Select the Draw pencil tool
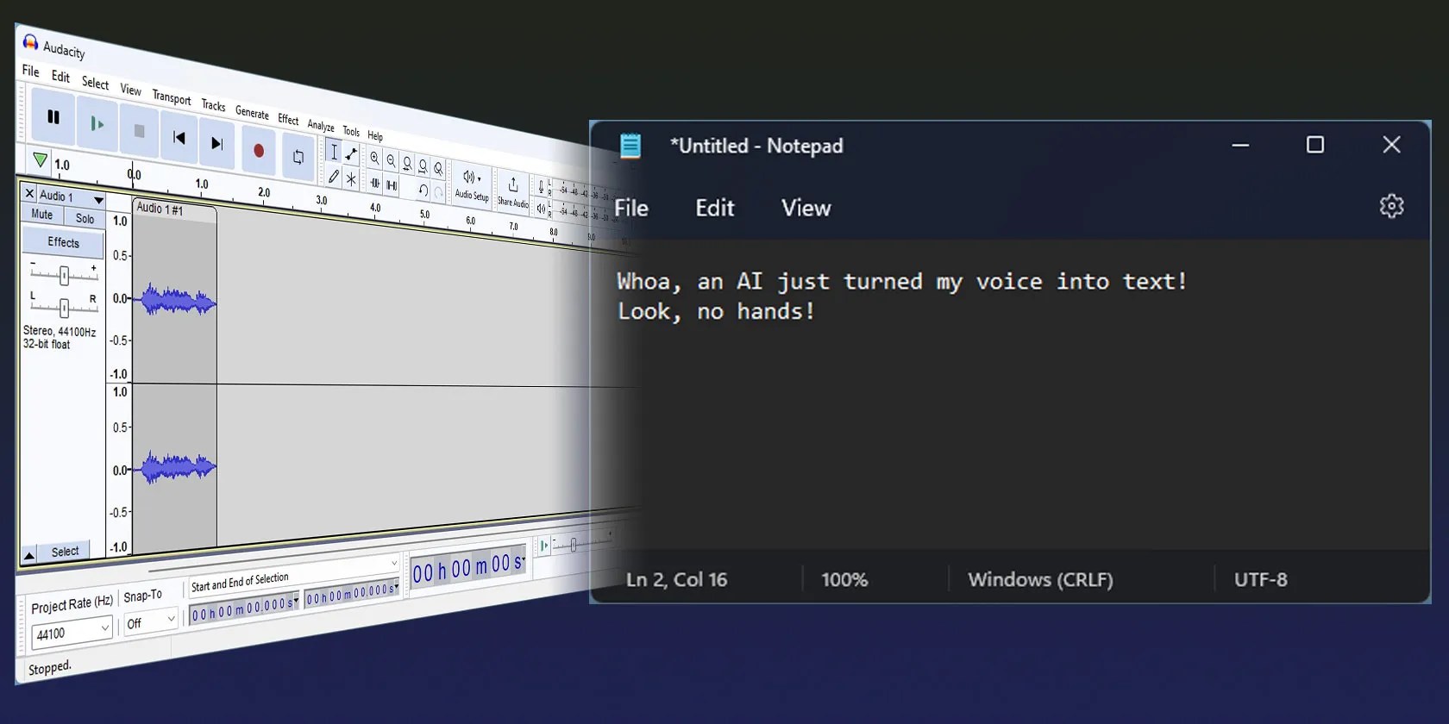The height and width of the screenshot is (724, 1449). pos(334,176)
